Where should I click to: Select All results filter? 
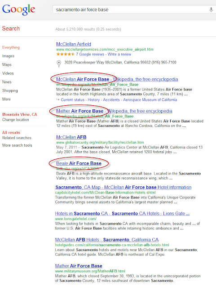coord(11,132)
